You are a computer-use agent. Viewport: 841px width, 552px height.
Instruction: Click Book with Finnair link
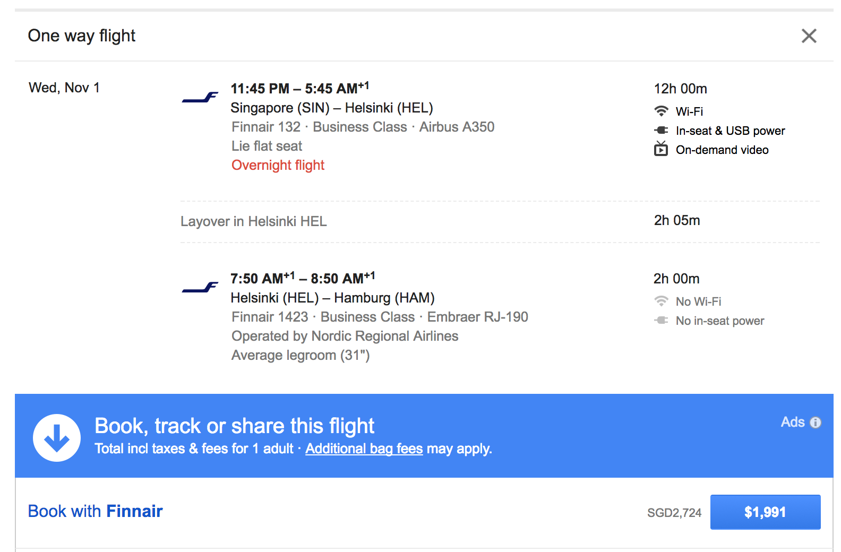96,511
